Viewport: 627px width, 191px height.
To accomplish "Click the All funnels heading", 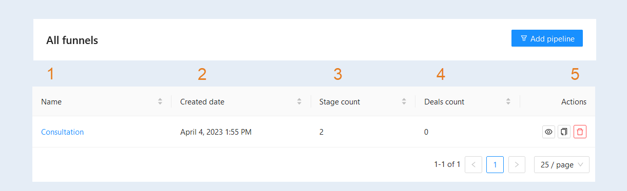I will [x=72, y=40].
